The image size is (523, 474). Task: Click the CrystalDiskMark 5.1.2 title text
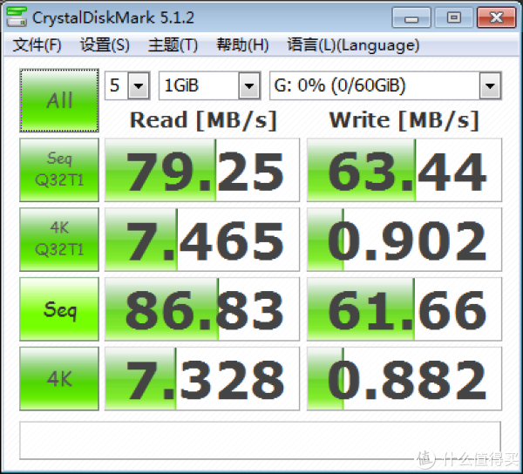(113, 17)
